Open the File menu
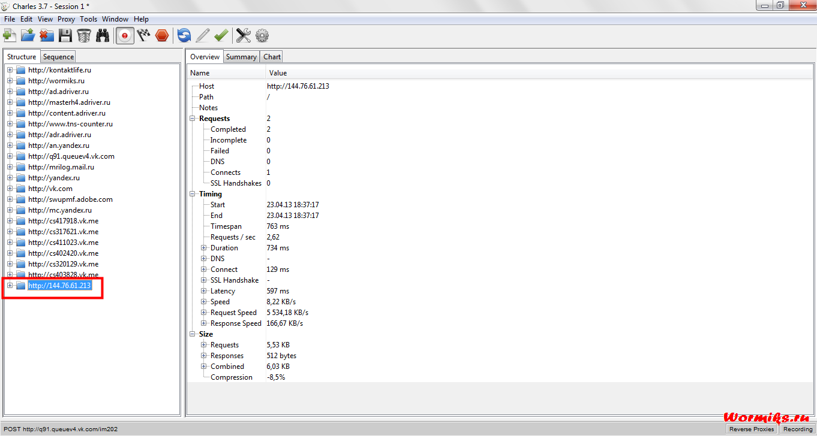 [x=10, y=19]
